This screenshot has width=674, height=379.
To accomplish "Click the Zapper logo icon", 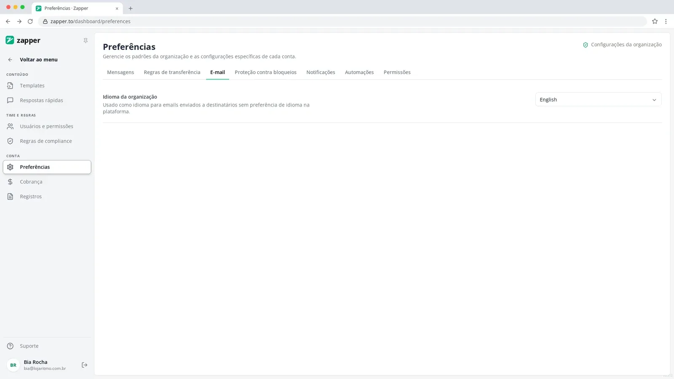I will click(x=10, y=40).
